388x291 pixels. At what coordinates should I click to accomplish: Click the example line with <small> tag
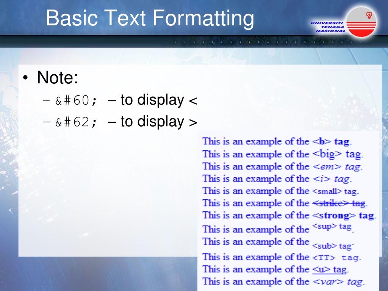coord(281,191)
